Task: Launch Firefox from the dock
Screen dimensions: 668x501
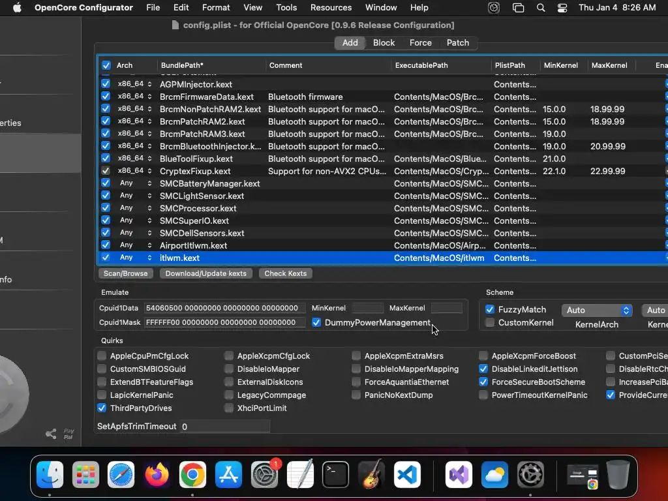Action: click(157, 474)
